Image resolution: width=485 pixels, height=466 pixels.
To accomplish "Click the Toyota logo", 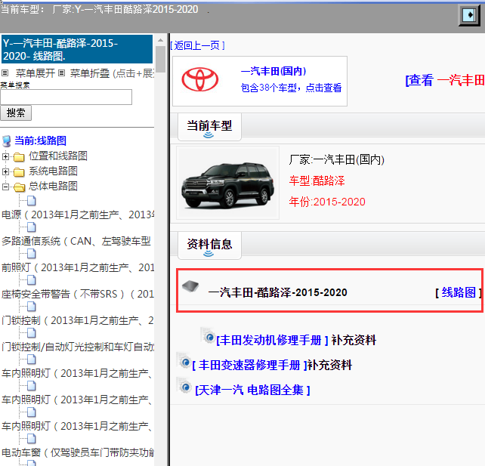I will tap(199, 80).
